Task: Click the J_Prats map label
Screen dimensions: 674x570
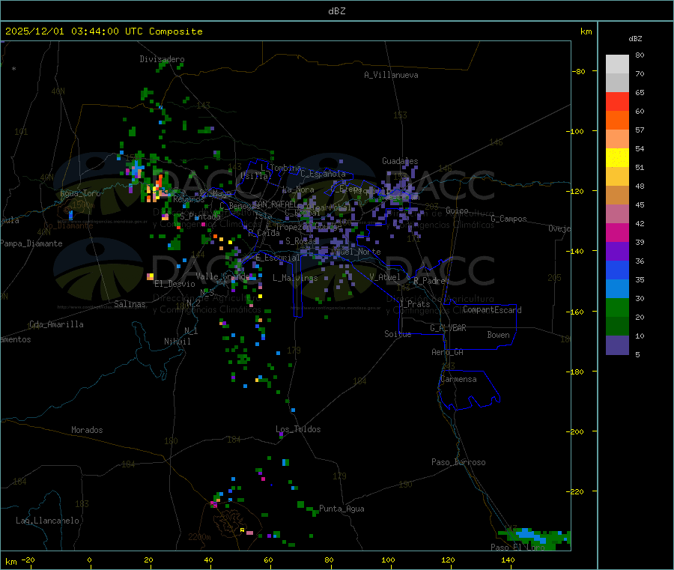Action: 414,304
